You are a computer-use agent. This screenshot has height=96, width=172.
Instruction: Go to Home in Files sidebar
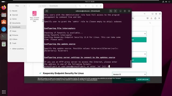coord(17,19)
